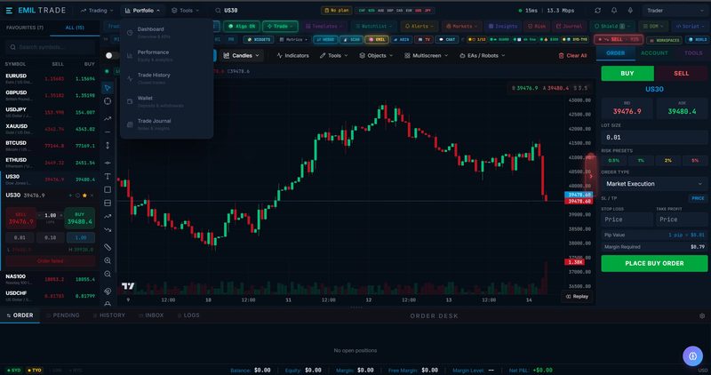Click the Take Profit price field
This screenshot has width=711, height=375.
[x=682, y=219]
